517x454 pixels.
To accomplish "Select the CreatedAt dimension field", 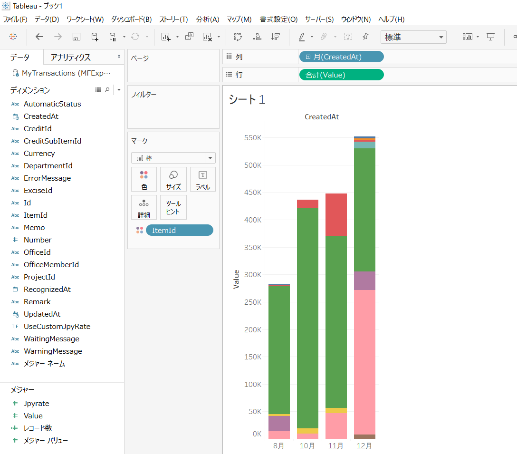I will (x=41, y=116).
